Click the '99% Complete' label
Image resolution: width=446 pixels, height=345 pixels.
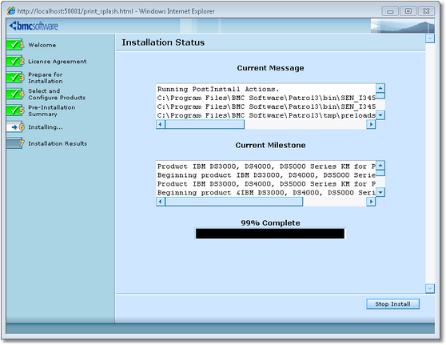pyautogui.click(x=270, y=223)
